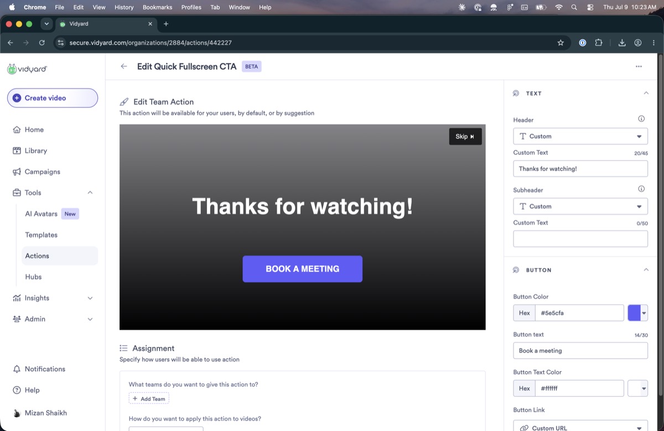The width and height of the screenshot is (664, 431).
Task: Click the Mizan Shaikh profile avatar
Action: click(x=17, y=413)
